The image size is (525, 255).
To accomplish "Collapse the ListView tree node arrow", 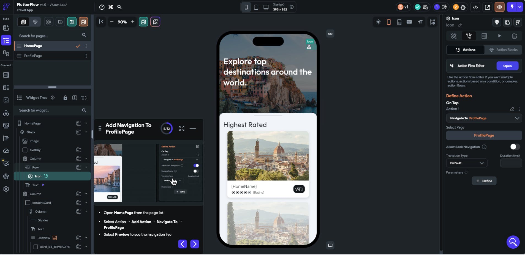I will (x=86, y=238).
